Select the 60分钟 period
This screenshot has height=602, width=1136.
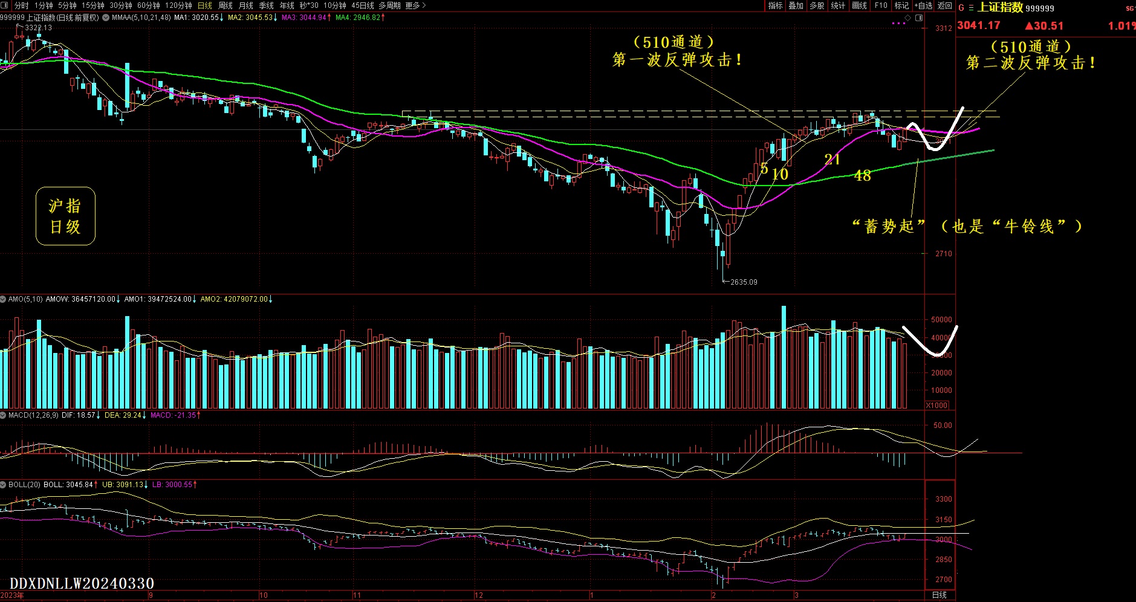149,5
